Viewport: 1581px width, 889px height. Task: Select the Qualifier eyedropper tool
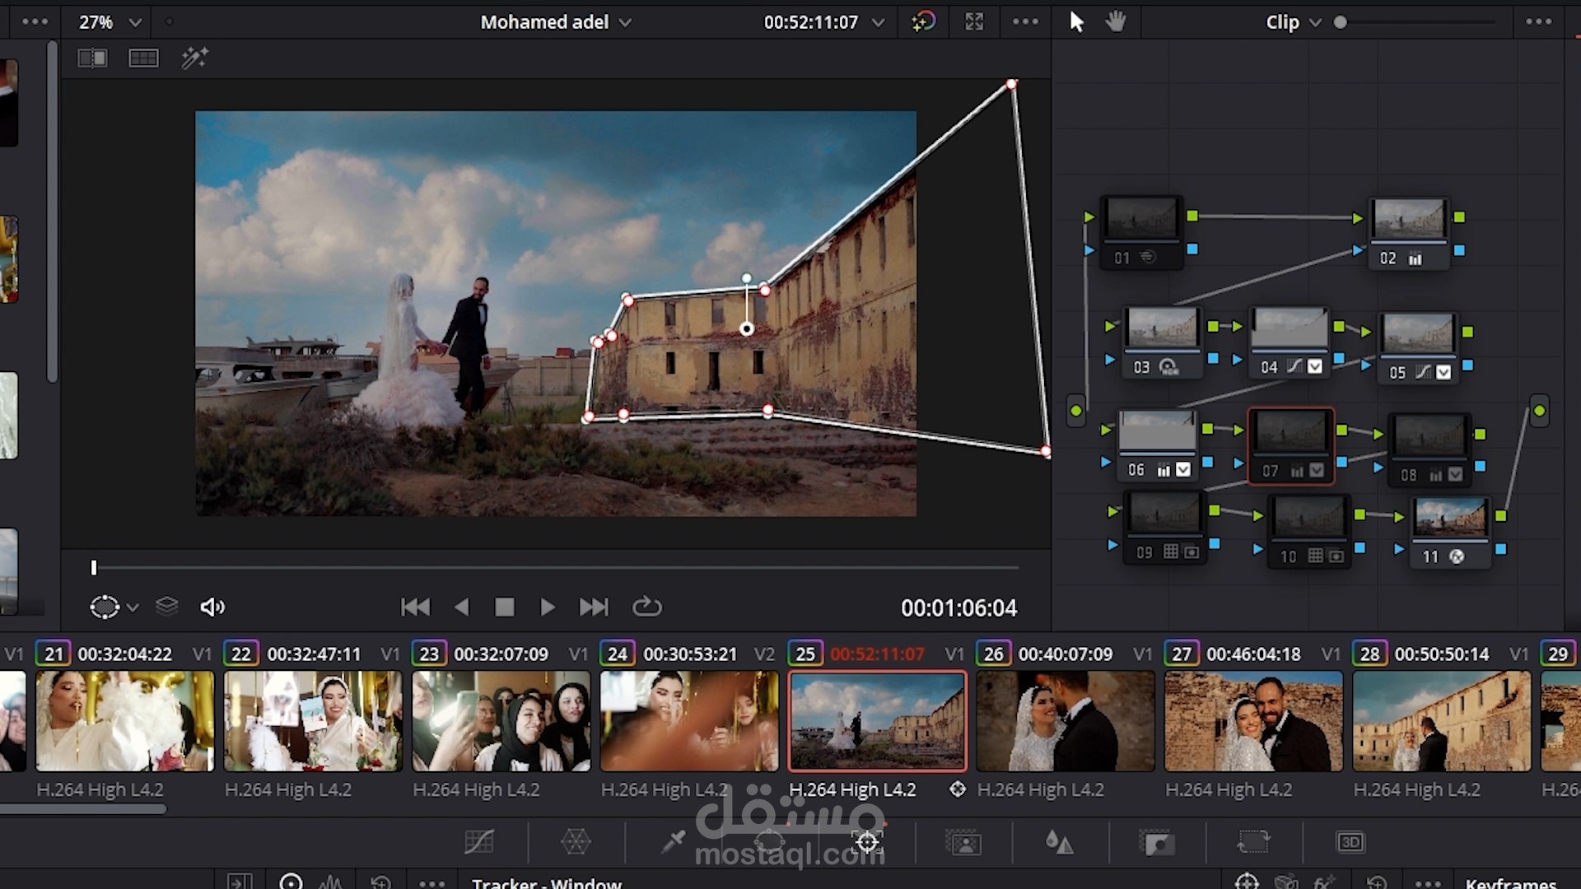pos(672,841)
